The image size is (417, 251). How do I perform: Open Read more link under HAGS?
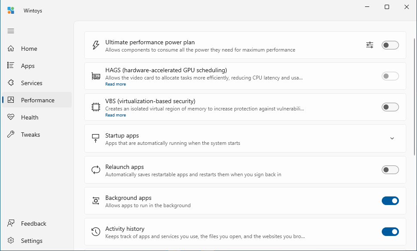click(115, 84)
